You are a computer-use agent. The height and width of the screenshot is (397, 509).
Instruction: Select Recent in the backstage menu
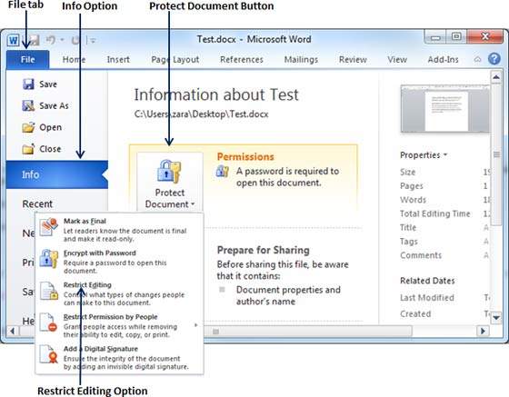(x=37, y=204)
